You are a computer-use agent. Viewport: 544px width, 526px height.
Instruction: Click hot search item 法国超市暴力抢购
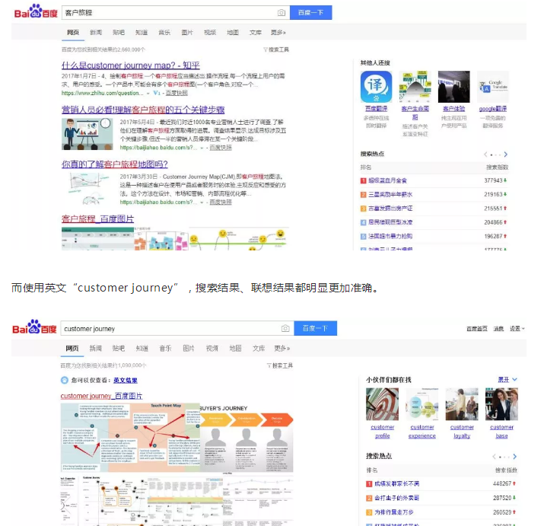(x=390, y=236)
